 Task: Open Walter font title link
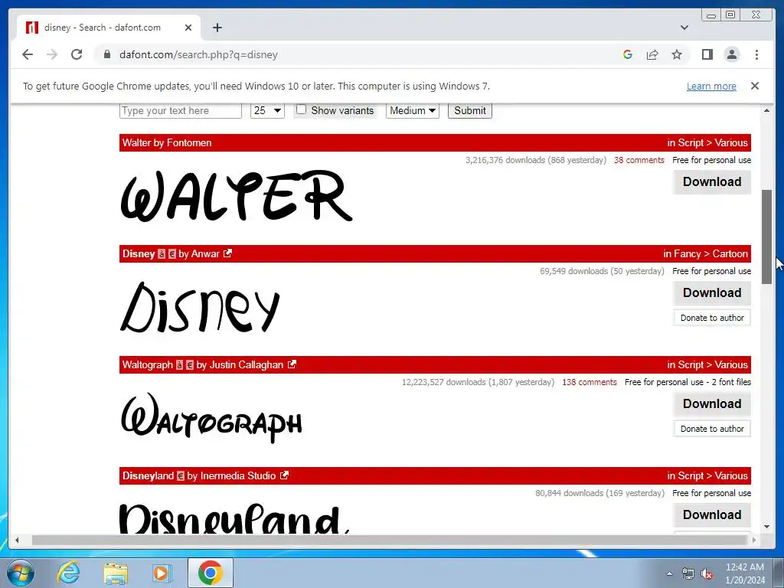(x=136, y=143)
